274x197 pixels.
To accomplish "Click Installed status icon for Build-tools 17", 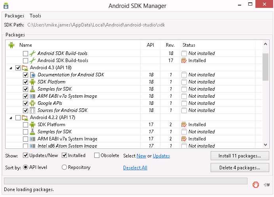I will tap(184, 61).
